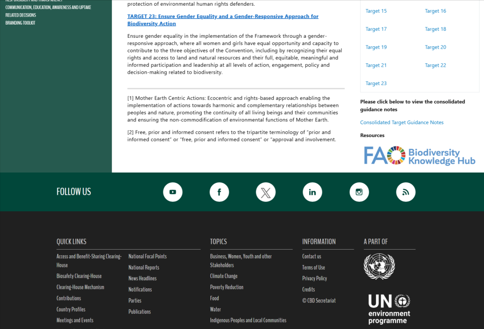
Task: Go to Target 16 in sidebar
Action: click(435, 11)
